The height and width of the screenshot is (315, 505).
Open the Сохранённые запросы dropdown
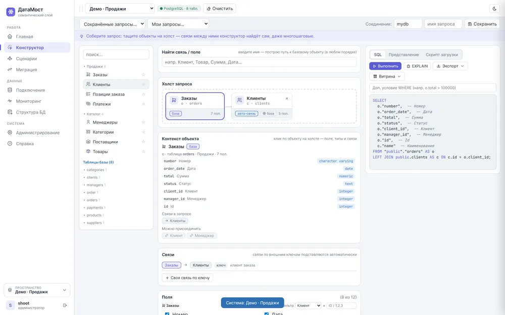(112, 24)
